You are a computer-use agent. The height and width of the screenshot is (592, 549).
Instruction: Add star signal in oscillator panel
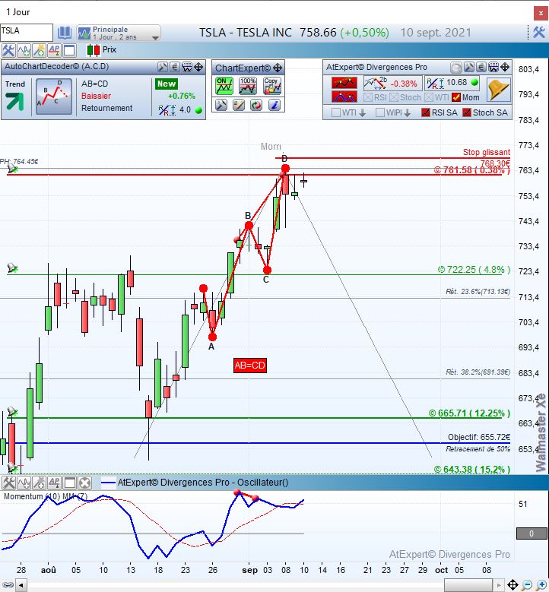[x=39, y=483]
